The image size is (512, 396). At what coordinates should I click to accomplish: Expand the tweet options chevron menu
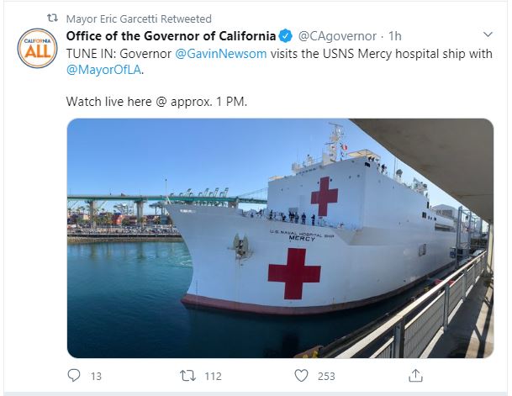488,34
